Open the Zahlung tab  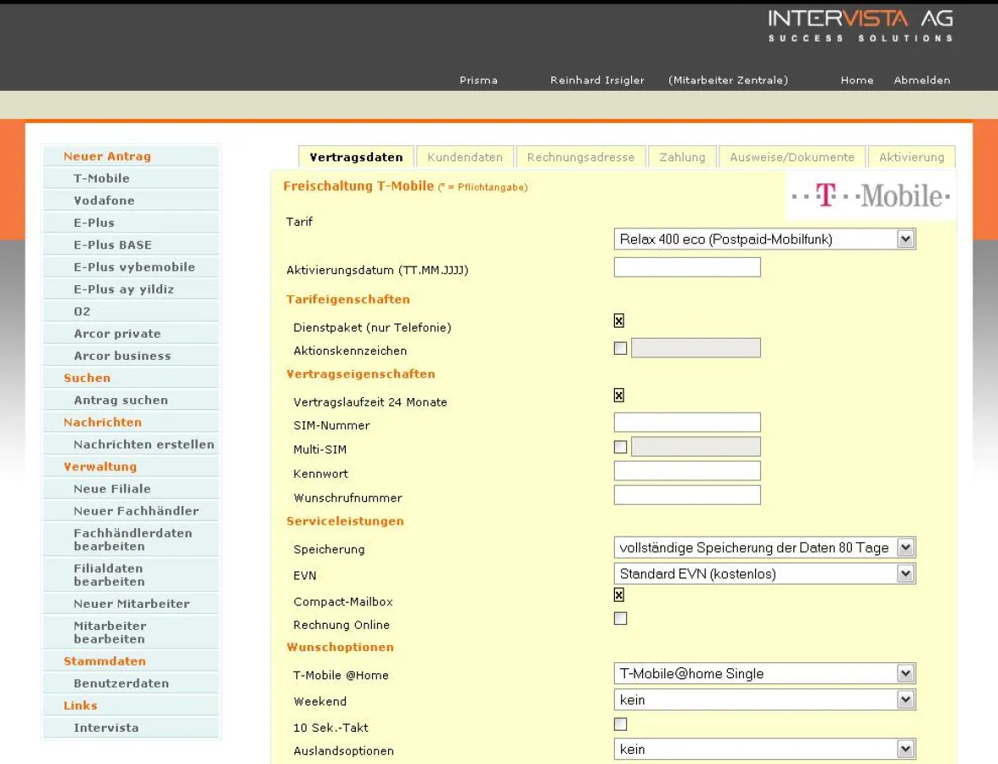click(x=682, y=157)
